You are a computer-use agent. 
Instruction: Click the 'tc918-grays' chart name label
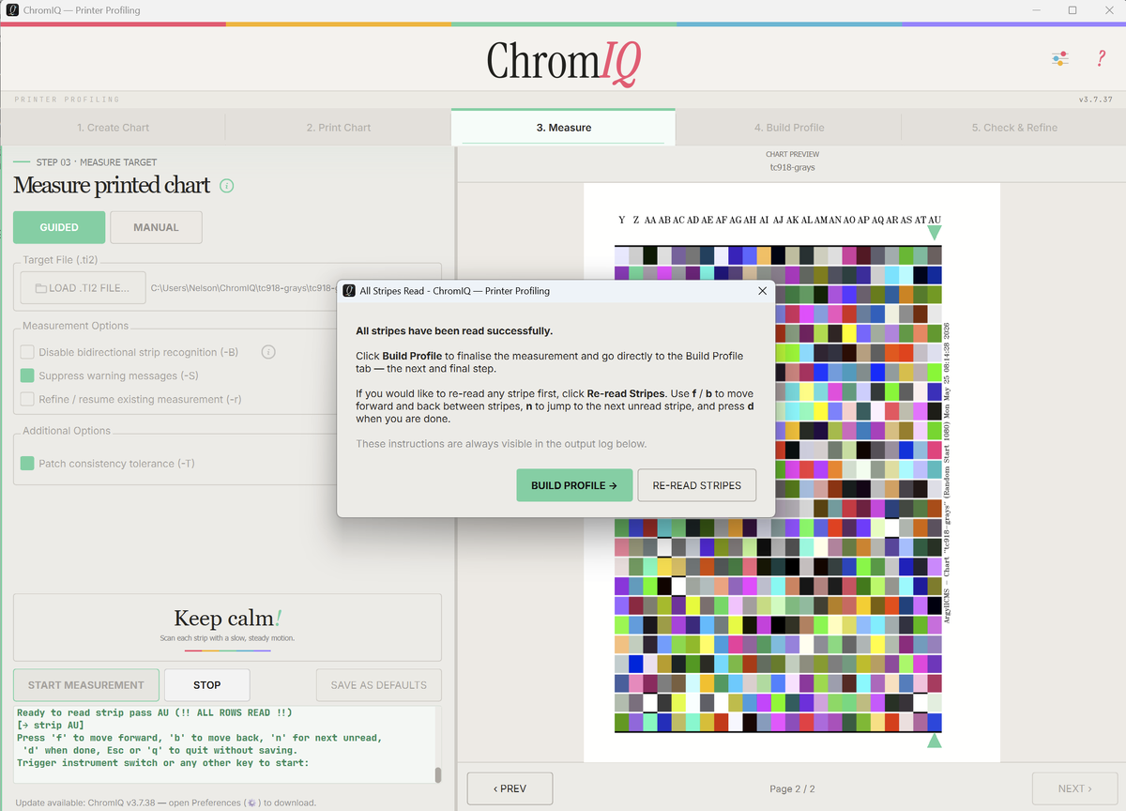point(792,167)
